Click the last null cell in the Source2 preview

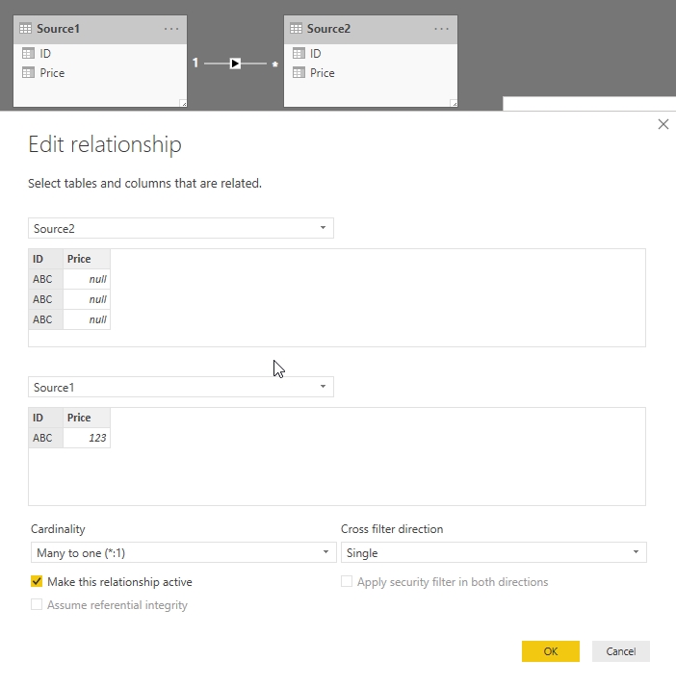[87, 319]
